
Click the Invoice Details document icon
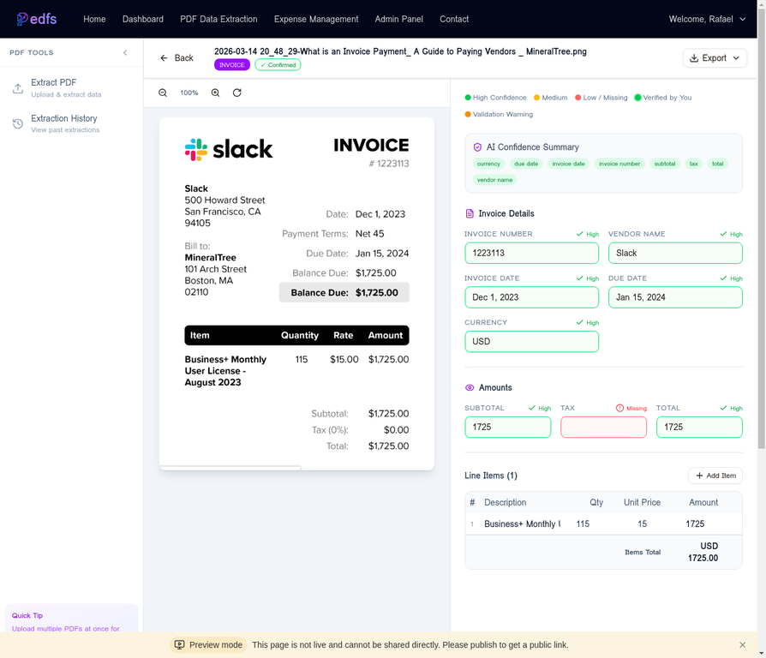click(470, 213)
